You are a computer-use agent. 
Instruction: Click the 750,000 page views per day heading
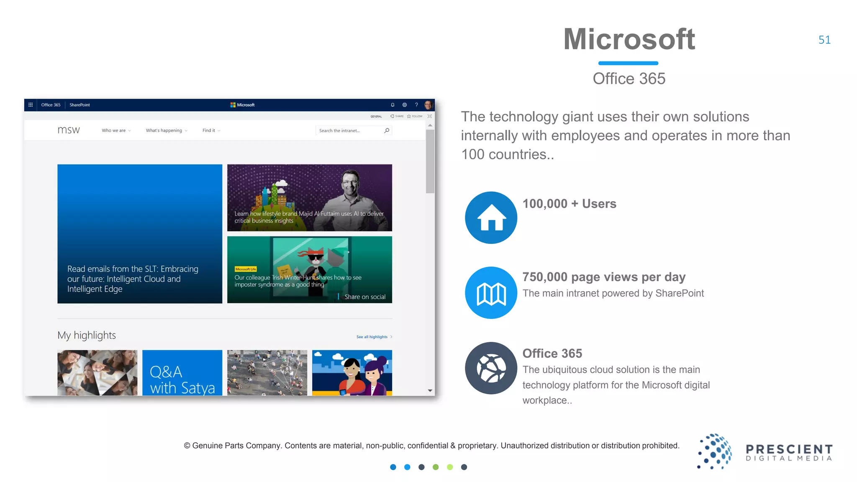604,277
